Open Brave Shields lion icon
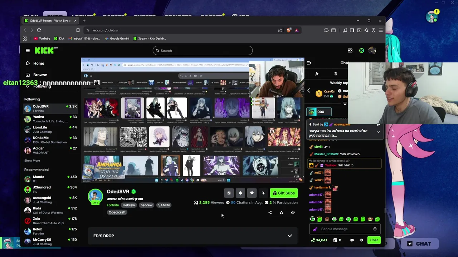 (x=289, y=30)
